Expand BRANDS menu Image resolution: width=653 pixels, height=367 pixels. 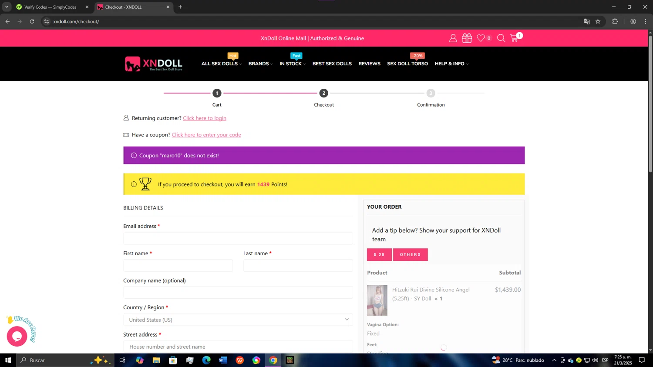point(260,63)
